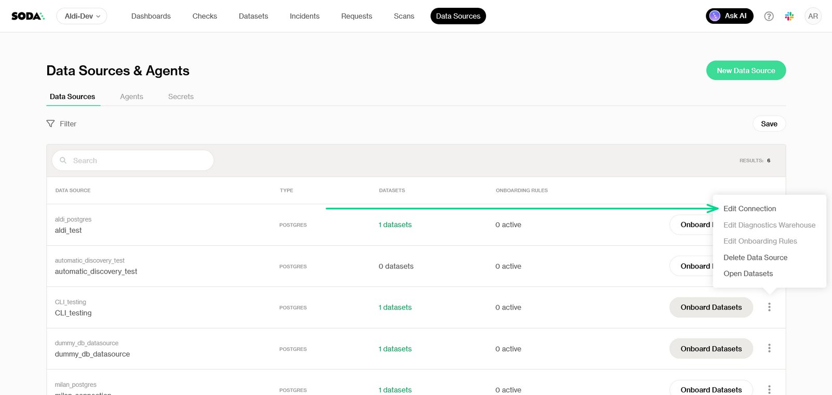Switch to the Agents tab
The height and width of the screenshot is (395, 832).
pos(131,97)
